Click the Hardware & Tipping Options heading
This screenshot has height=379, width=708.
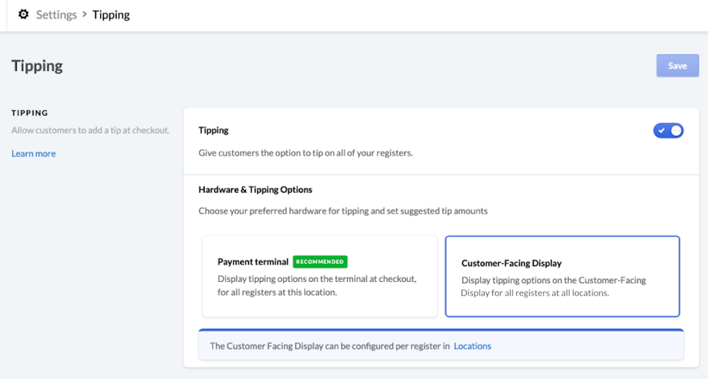[255, 190]
